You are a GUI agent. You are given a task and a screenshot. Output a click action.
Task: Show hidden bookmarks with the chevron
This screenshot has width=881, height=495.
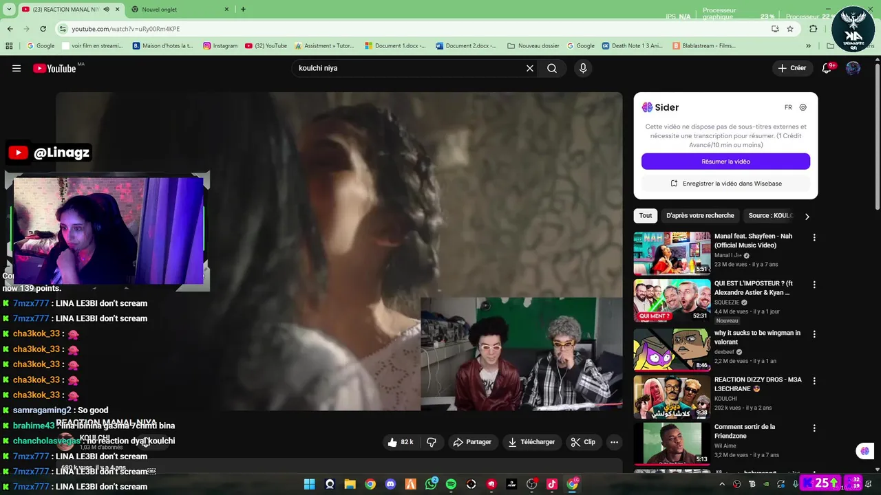pyautogui.click(x=808, y=46)
